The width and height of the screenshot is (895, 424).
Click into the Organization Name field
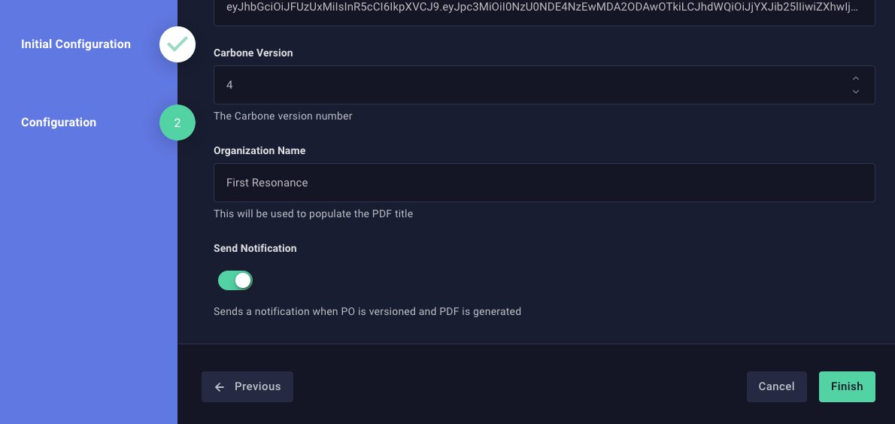pos(544,183)
